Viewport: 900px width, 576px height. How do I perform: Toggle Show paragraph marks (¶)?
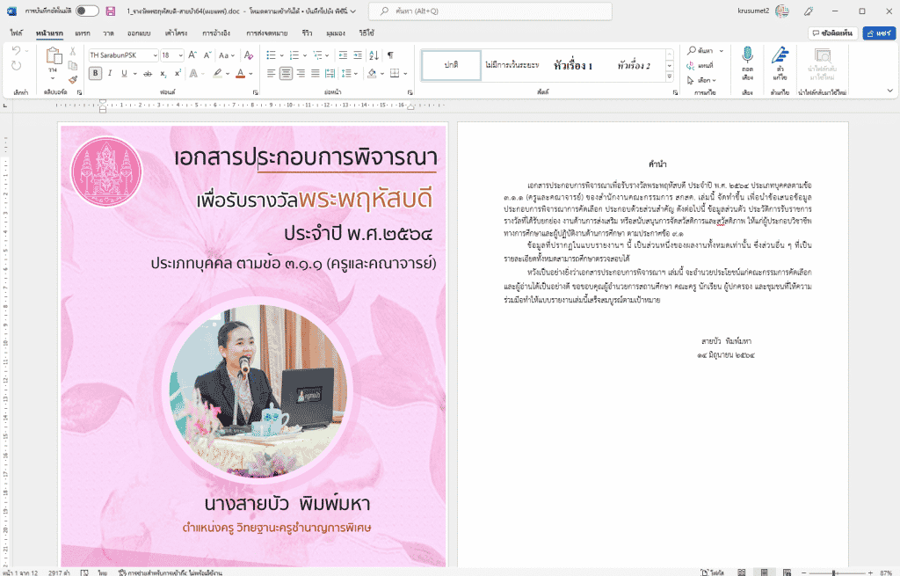point(390,55)
